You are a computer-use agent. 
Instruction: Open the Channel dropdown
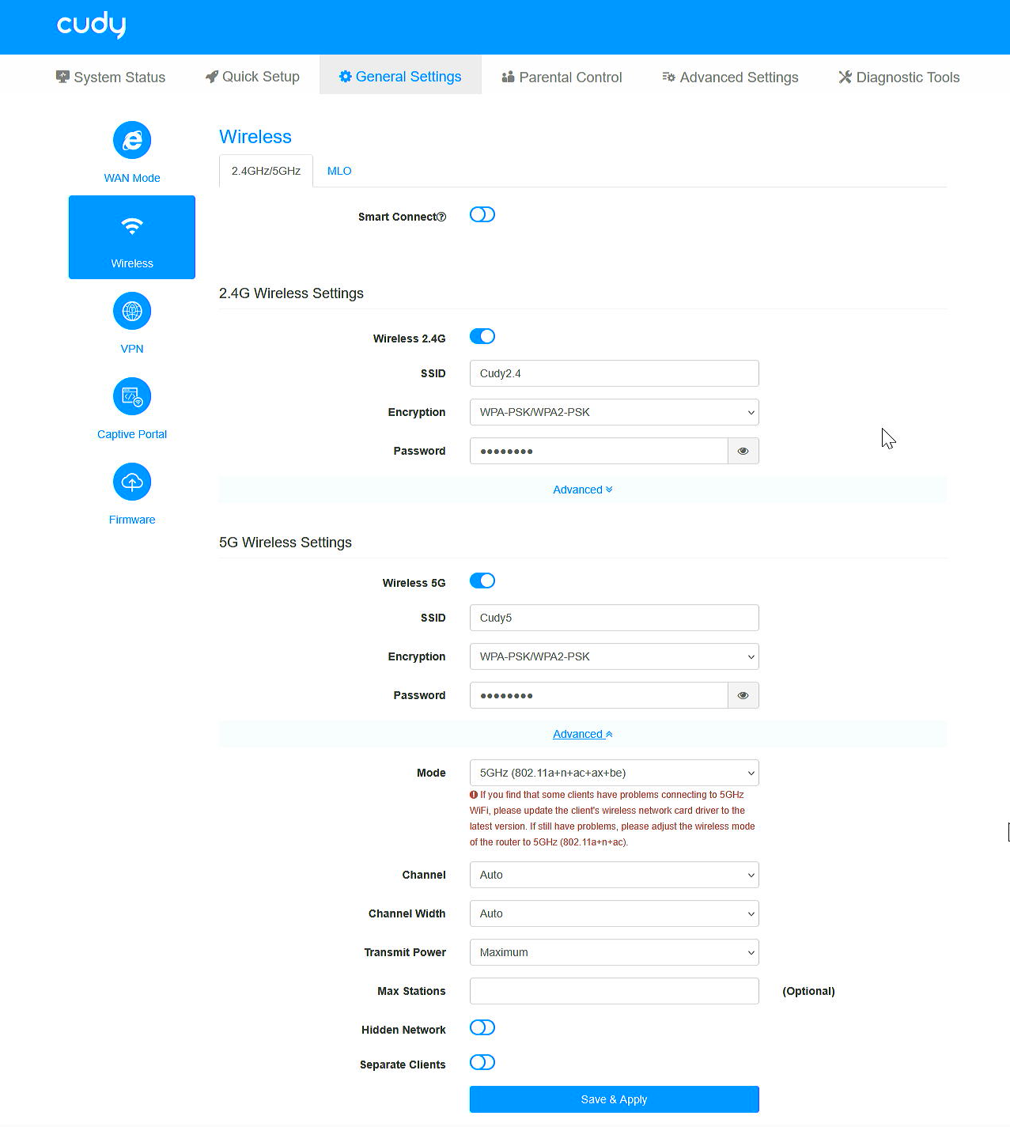[615, 876]
